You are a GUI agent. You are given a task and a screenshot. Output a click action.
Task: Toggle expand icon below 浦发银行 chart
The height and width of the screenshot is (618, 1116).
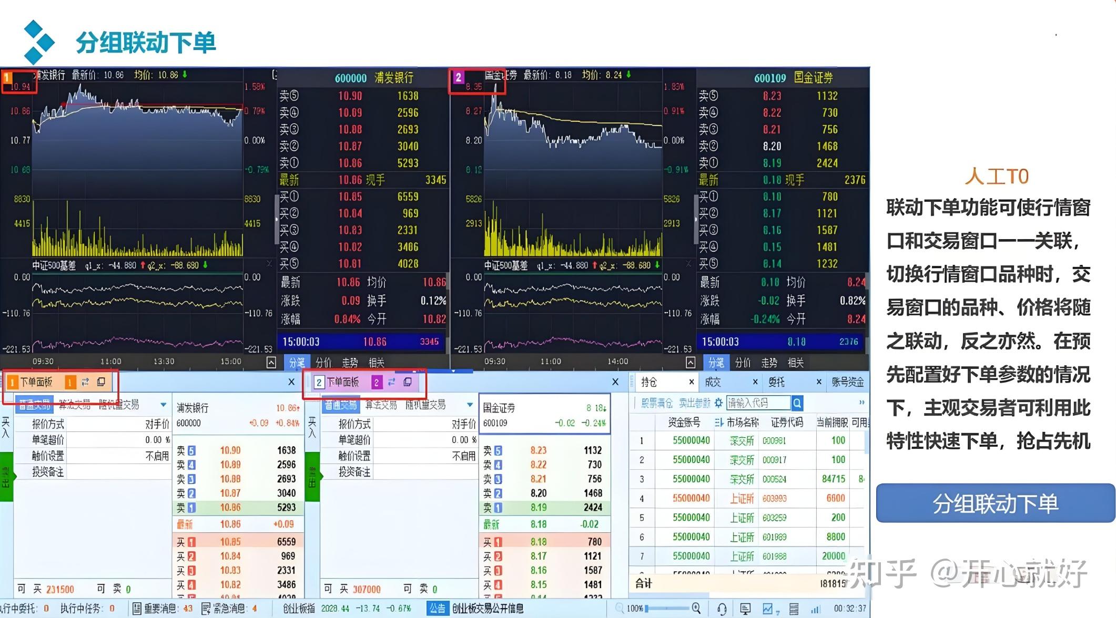(271, 362)
